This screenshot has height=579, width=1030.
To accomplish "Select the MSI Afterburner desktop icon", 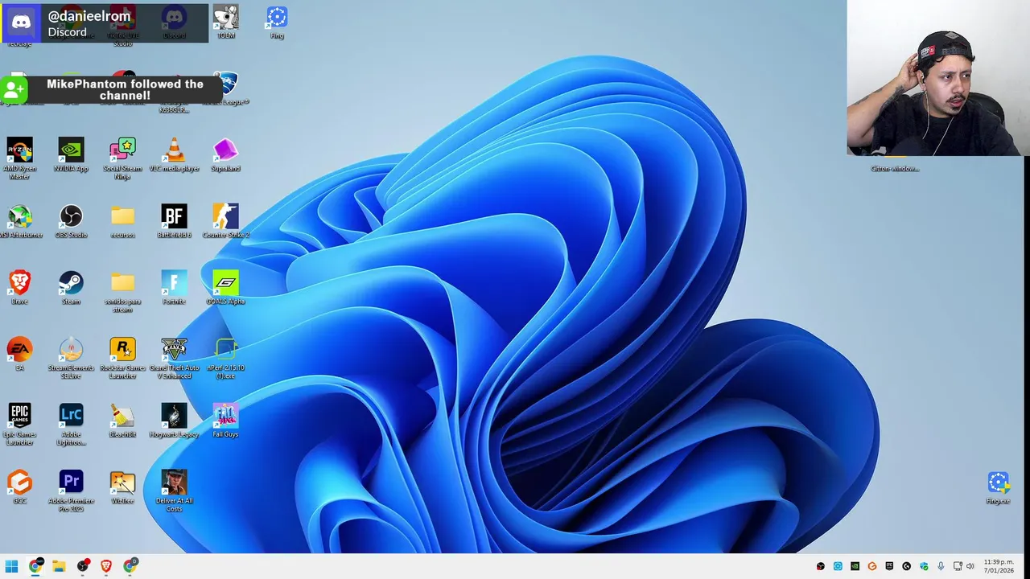I will point(19,221).
